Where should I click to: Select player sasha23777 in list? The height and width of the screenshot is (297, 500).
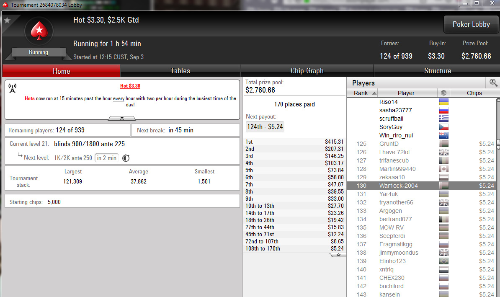click(395, 110)
